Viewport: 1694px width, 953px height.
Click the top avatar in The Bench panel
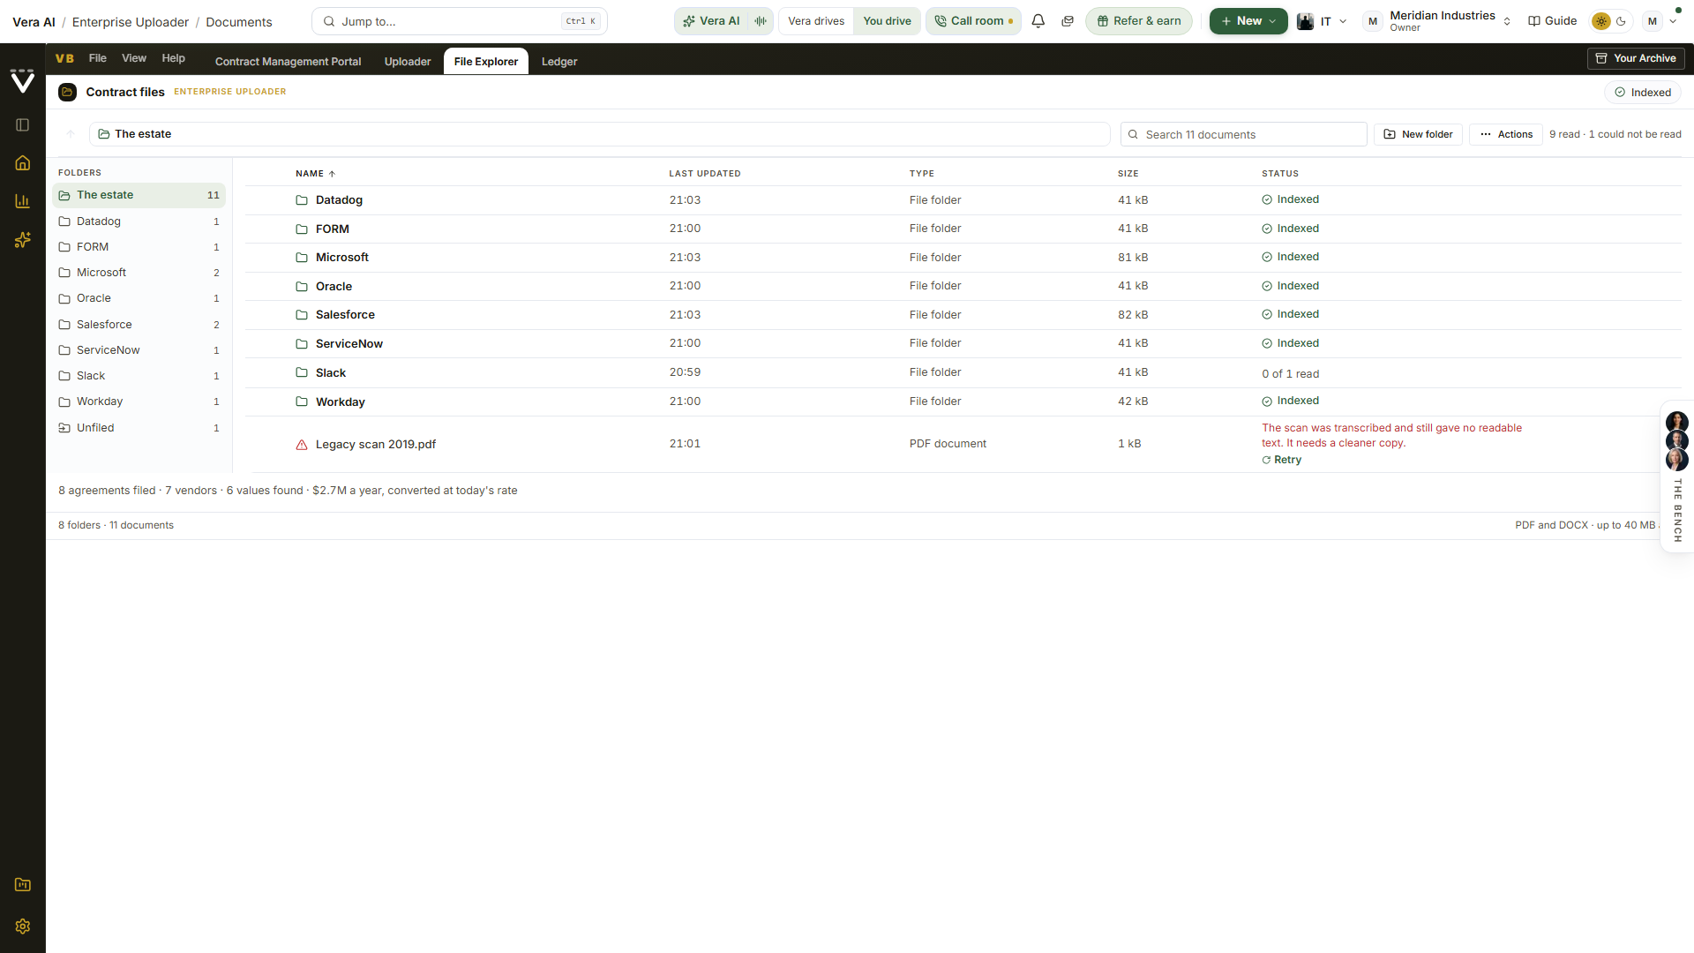1677,421
